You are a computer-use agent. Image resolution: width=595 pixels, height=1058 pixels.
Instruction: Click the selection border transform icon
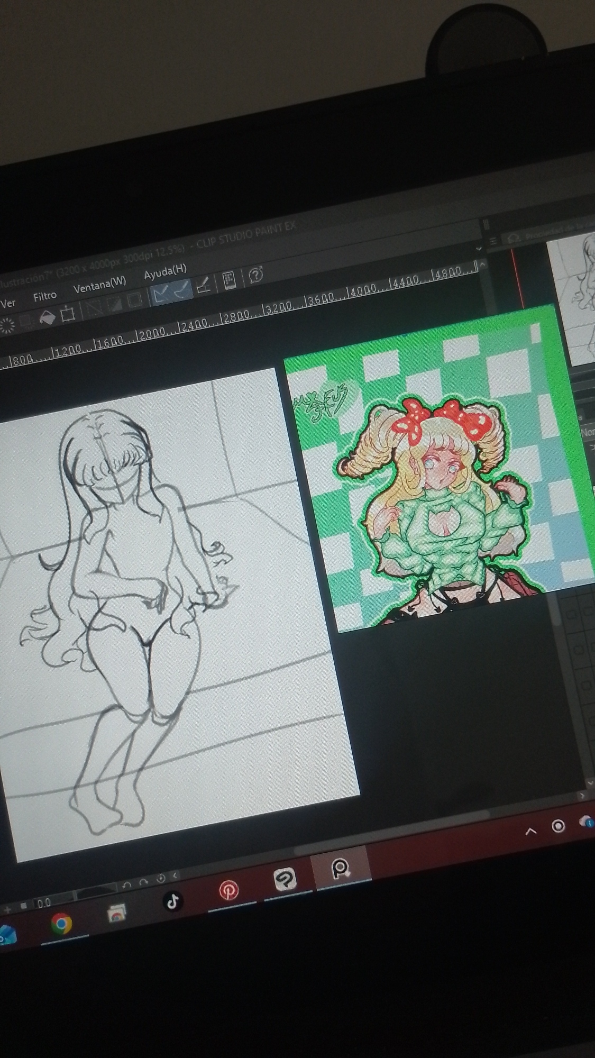click(68, 314)
